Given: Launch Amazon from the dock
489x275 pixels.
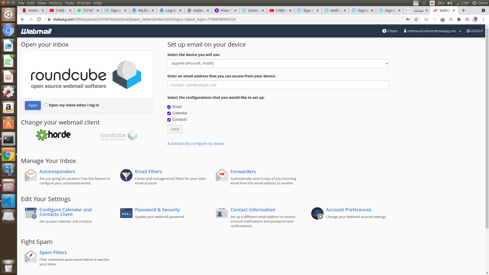Looking at the screenshot, I should point(8,108).
